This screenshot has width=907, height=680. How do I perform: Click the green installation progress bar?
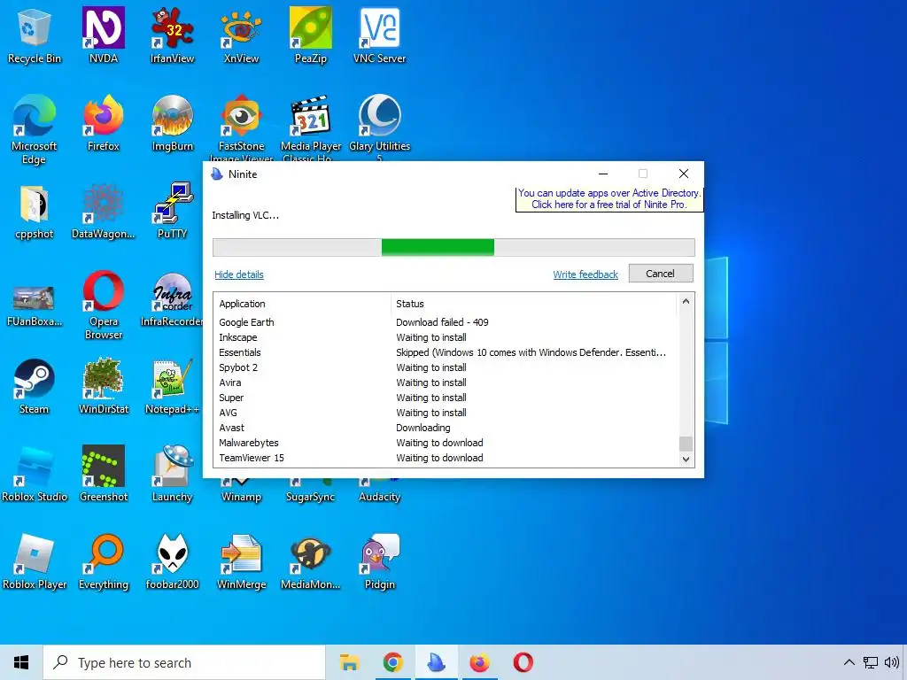click(x=438, y=248)
